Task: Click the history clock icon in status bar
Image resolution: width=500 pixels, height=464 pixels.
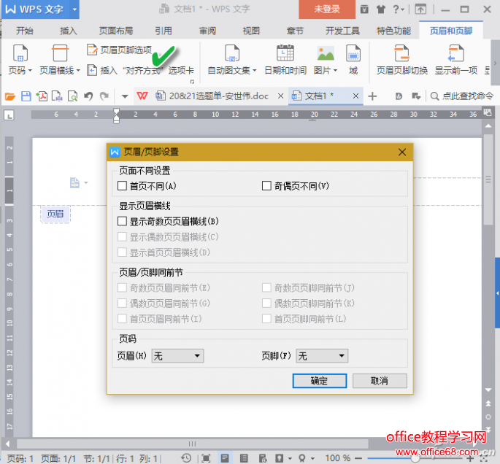Action: pos(186,458)
